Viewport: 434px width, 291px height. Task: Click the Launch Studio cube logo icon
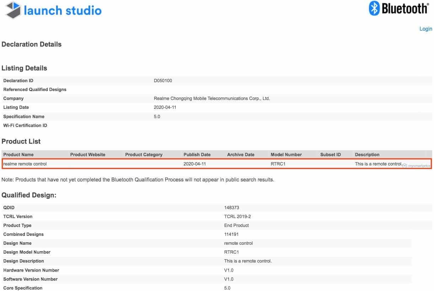[13, 10]
